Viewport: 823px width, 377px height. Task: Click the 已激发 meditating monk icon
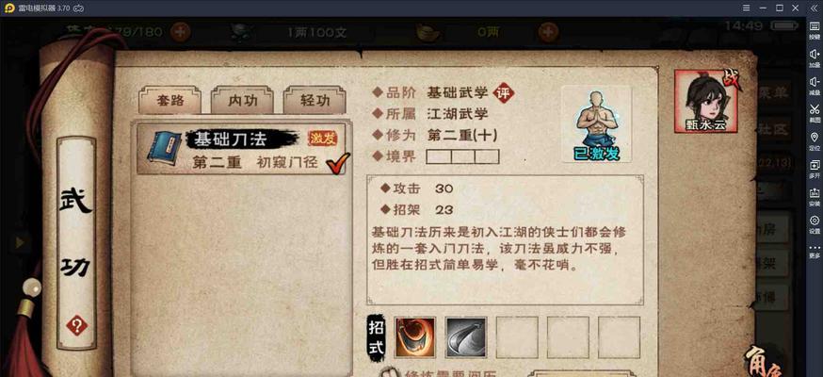tap(596, 125)
